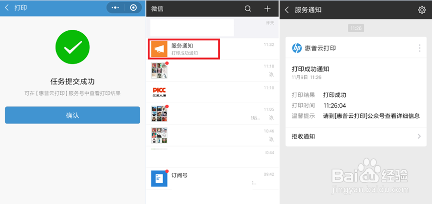This screenshot has width=432, height=204.
Task: Tap the muted bell icon on 10:46 chat
Action: (272, 140)
